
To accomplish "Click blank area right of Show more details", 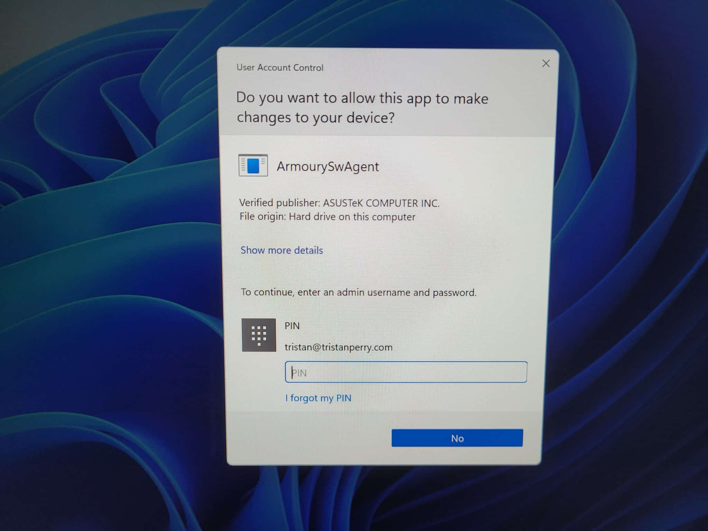I will pos(432,250).
